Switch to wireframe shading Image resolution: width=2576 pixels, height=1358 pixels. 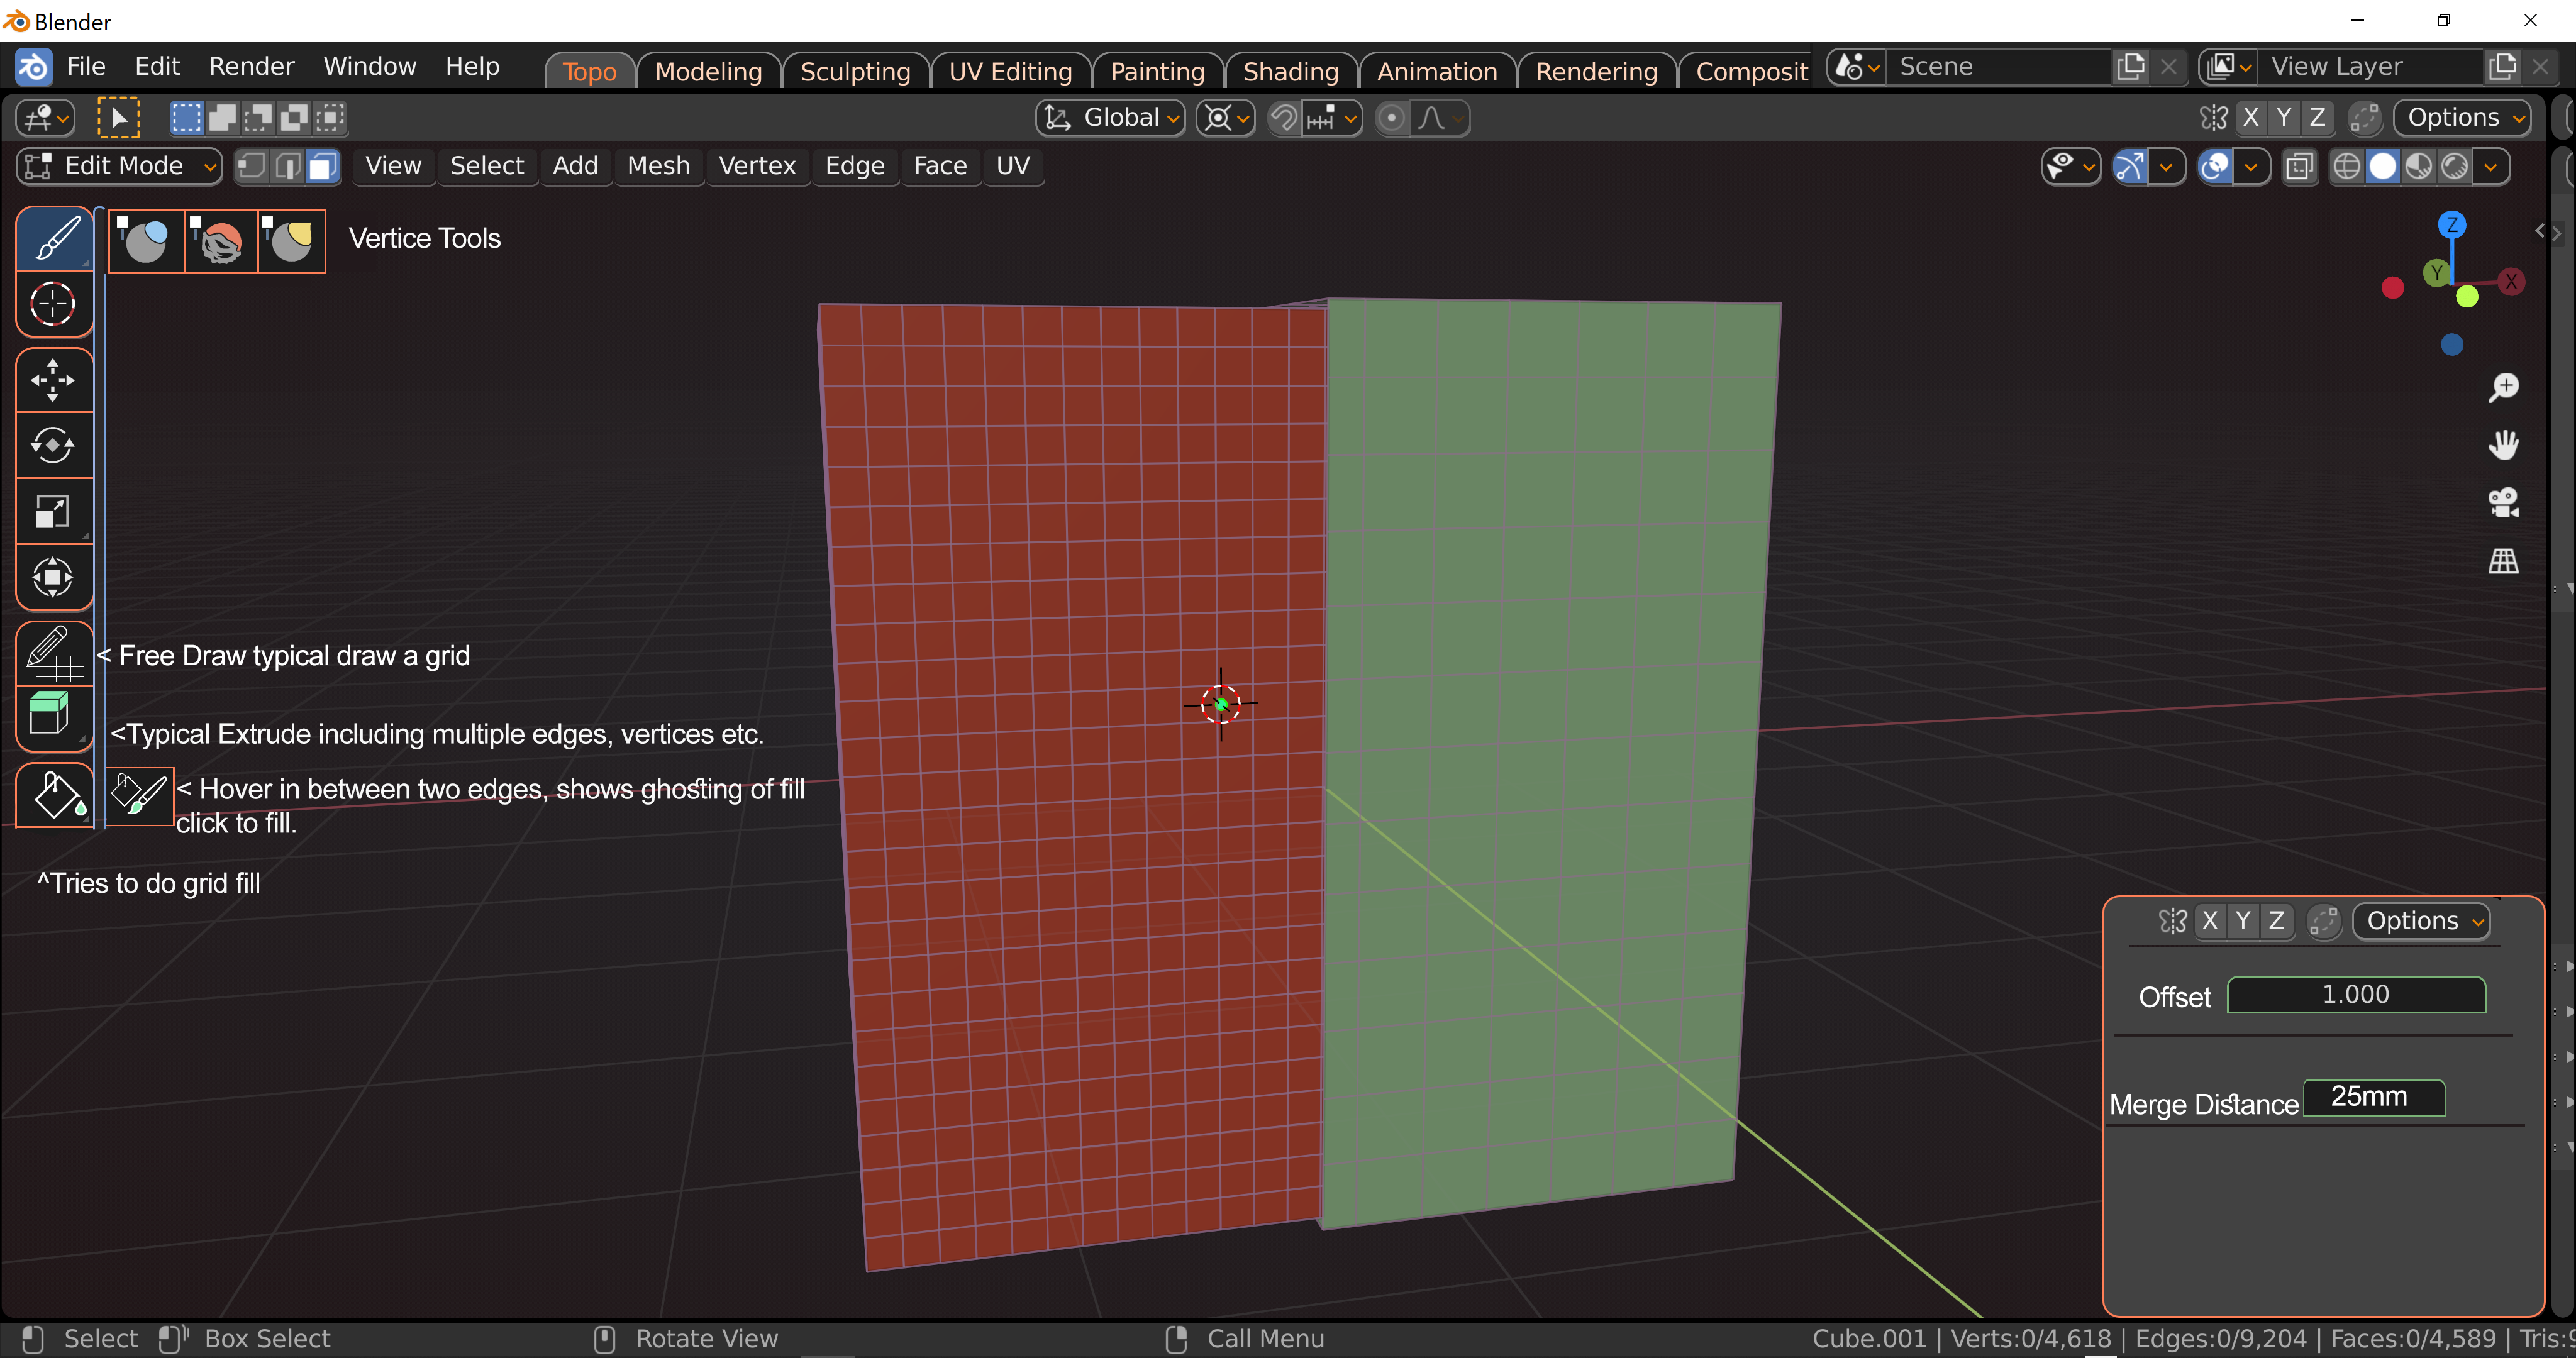(x=2346, y=167)
